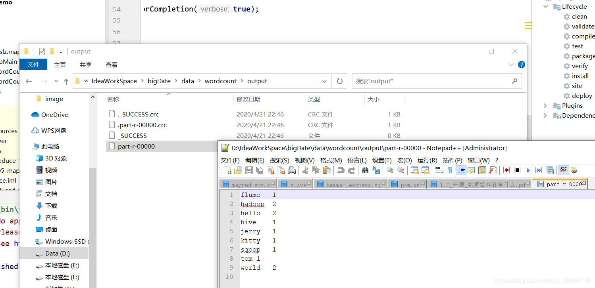Viewport: 595px width, 288px height.
Task: Start macro recording with red dot icon
Action: point(506,170)
